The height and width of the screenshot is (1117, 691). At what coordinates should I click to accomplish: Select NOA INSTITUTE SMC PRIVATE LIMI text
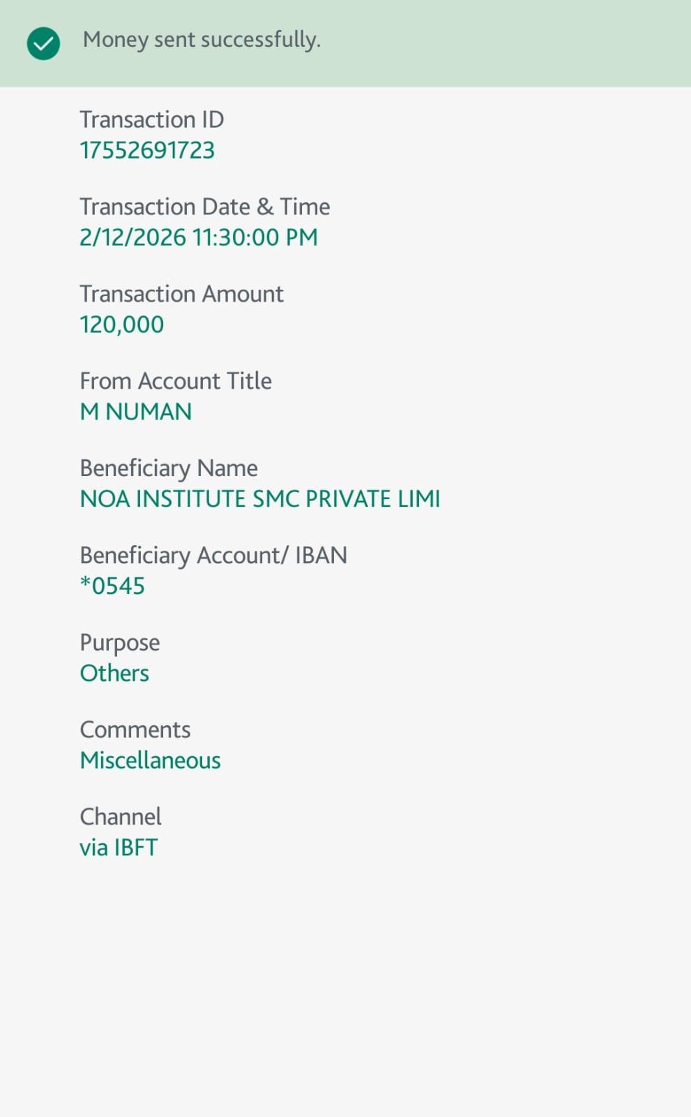coord(260,499)
